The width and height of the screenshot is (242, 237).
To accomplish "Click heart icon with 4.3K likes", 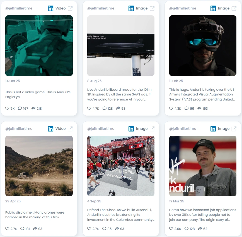I will [x=171, y=108].
